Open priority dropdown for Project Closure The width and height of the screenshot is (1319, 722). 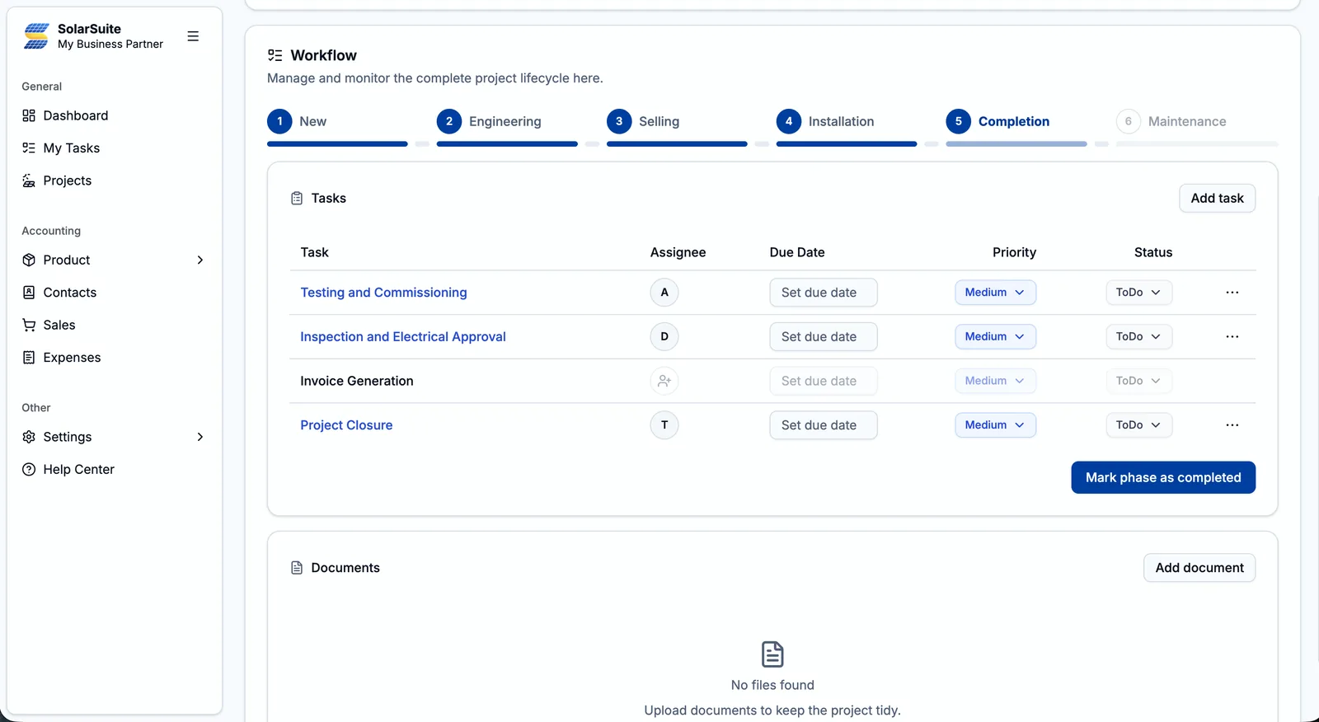click(995, 425)
